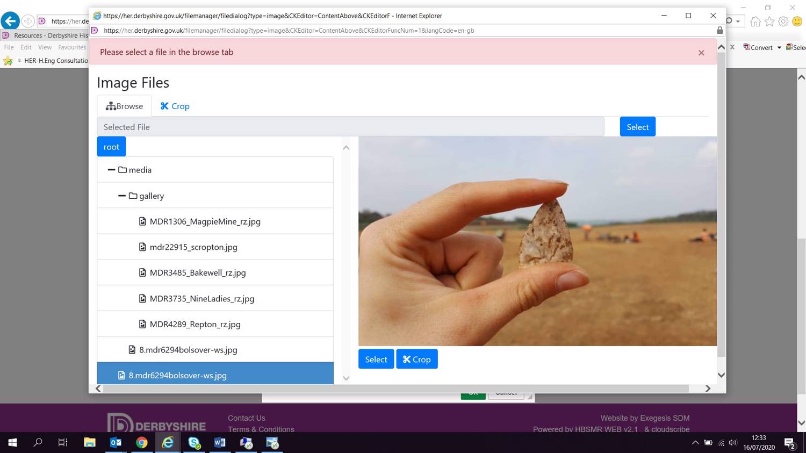Click the Select button beside Selected File

637,127
